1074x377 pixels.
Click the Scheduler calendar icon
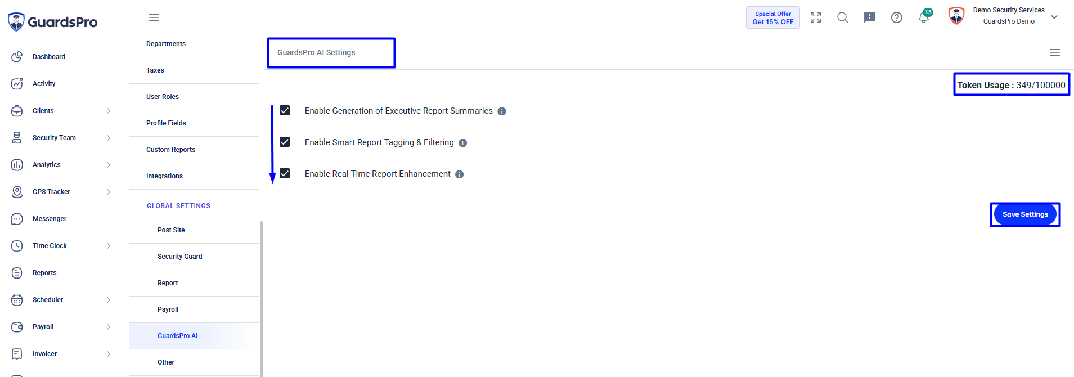pos(17,300)
